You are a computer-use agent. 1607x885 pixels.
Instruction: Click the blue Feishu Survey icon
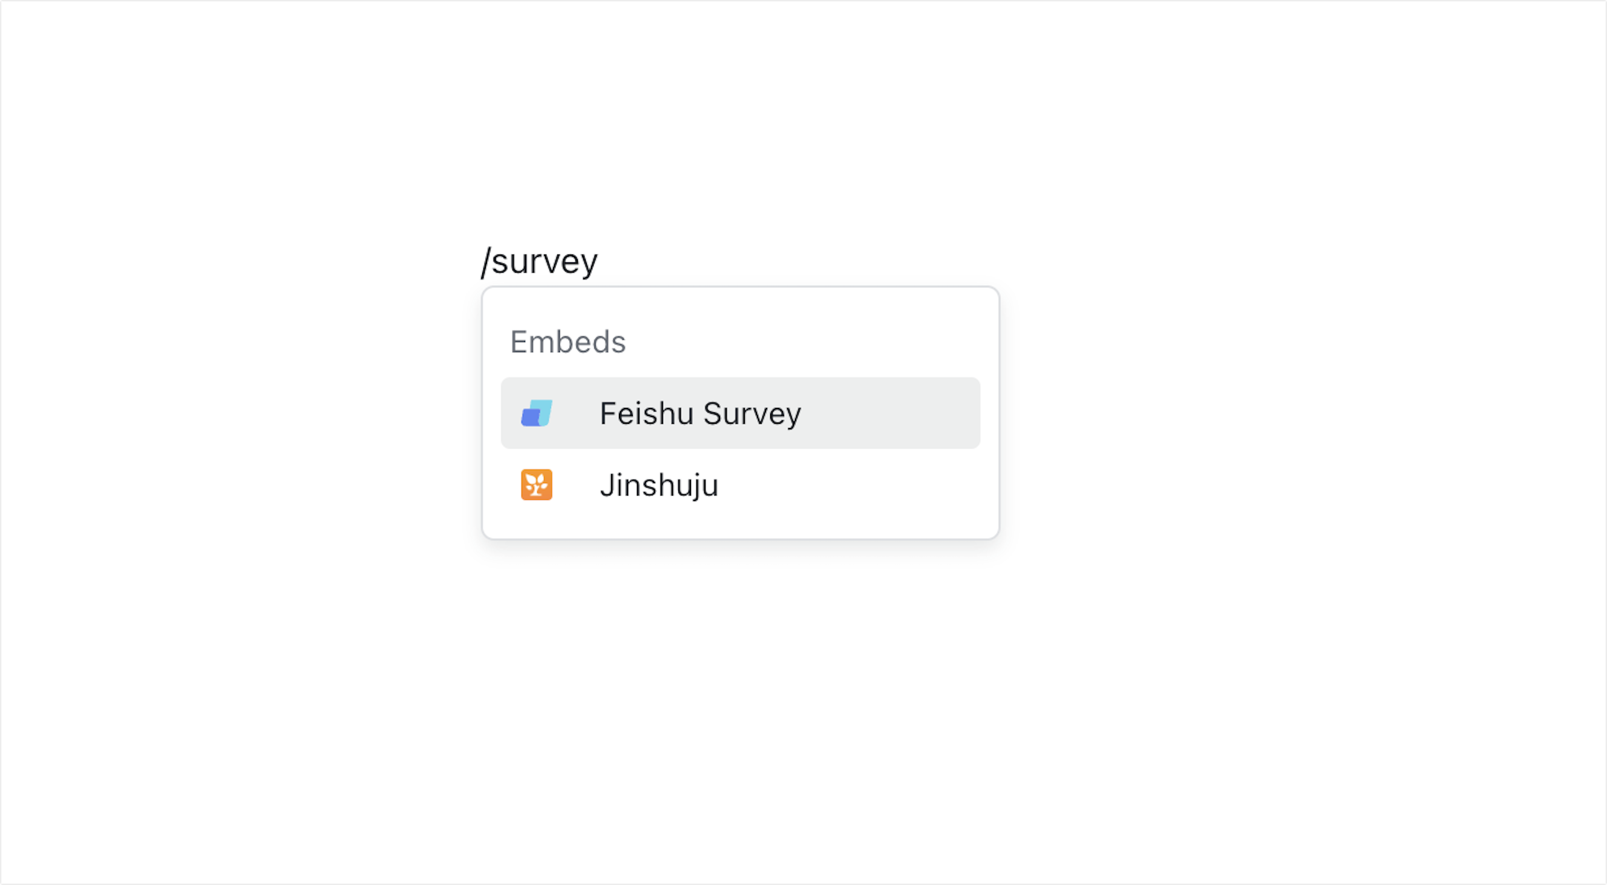(537, 413)
